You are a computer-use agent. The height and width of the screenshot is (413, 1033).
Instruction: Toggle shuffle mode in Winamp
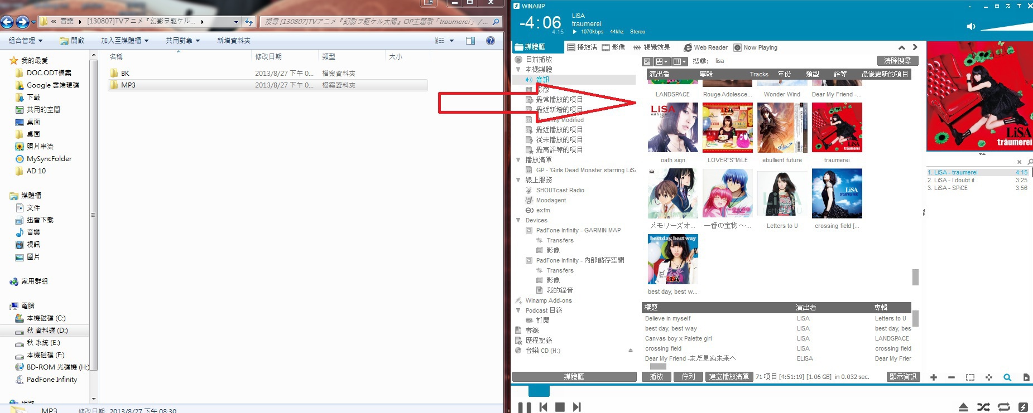(983, 407)
